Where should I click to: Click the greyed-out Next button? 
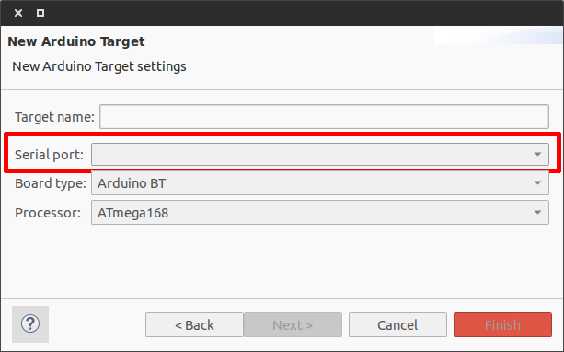pos(293,325)
